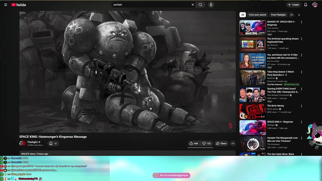Image resolution: width=322 pixels, height=181 pixels.
Task: Open options for The ArchCast spaceking stream
Action: click(301, 39)
